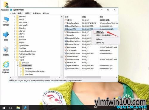Click the storvsc folder icon
The image size is (149, 110).
tap(18, 34)
